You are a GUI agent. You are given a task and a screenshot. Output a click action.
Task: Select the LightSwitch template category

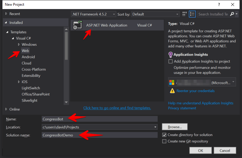point(31,88)
